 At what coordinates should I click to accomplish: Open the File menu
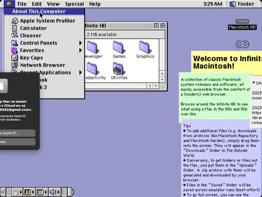pyautogui.click(x=22, y=4)
